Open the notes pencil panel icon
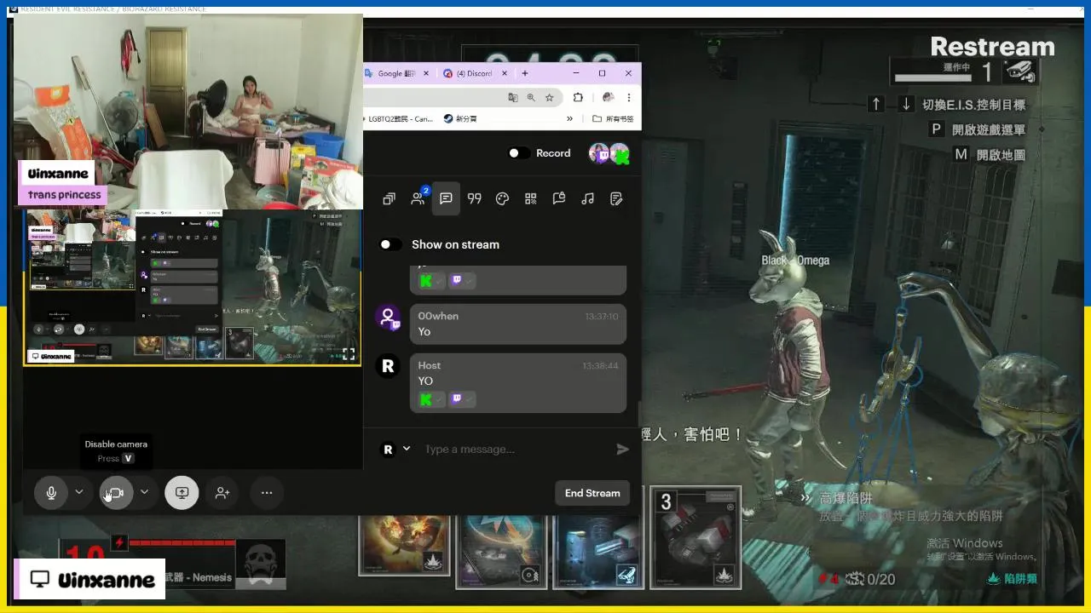The image size is (1091, 613). [616, 198]
